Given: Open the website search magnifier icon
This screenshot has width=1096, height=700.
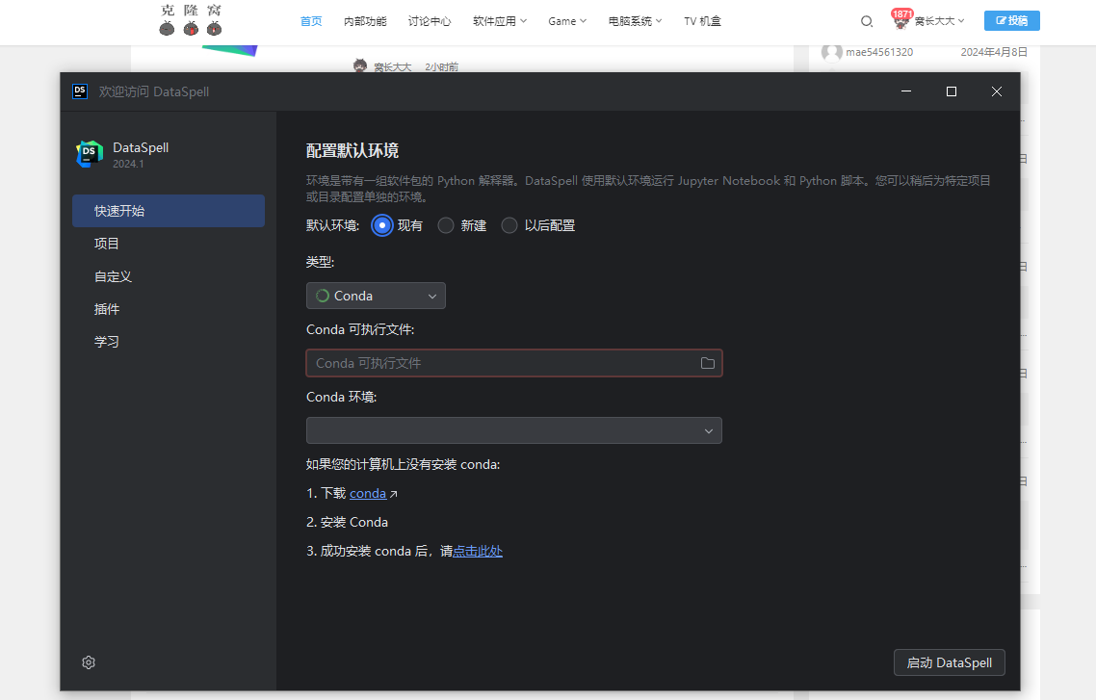Looking at the screenshot, I should click(x=867, y=21).
